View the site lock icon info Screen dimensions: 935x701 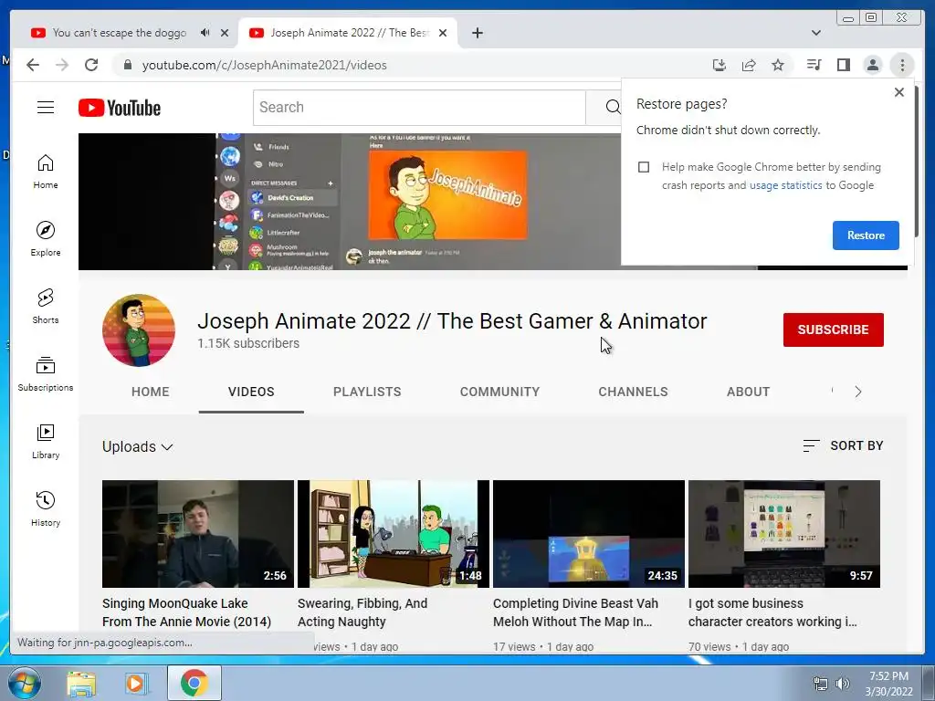pos(127,65)
